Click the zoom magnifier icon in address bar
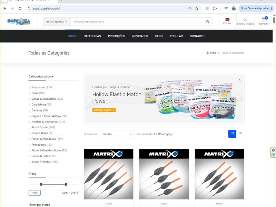Image resolution: width=276 pixels, height=207 pixels. tap(190, 8)
